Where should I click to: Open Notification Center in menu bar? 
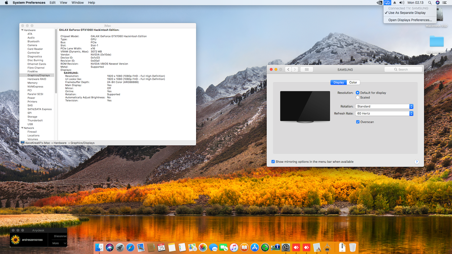coord(444,3)
